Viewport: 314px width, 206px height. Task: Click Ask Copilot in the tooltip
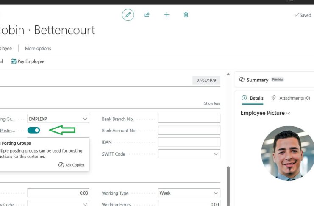(x=72, y=165)
